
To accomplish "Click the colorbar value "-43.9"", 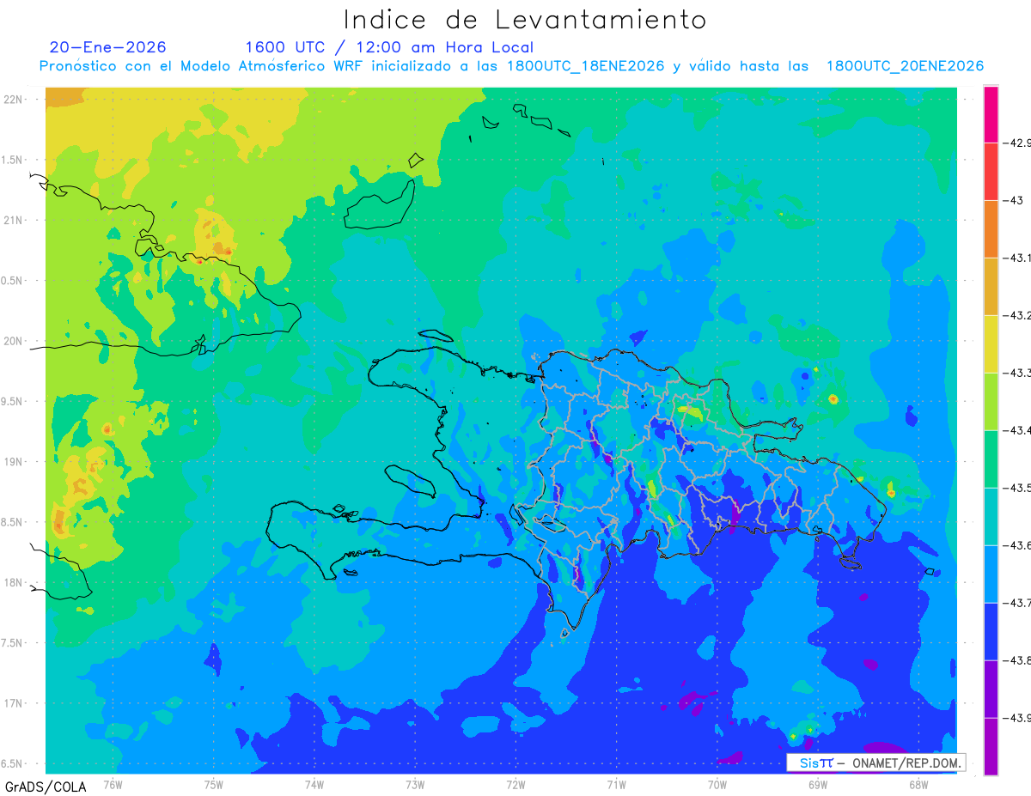I will [1017, 718].
